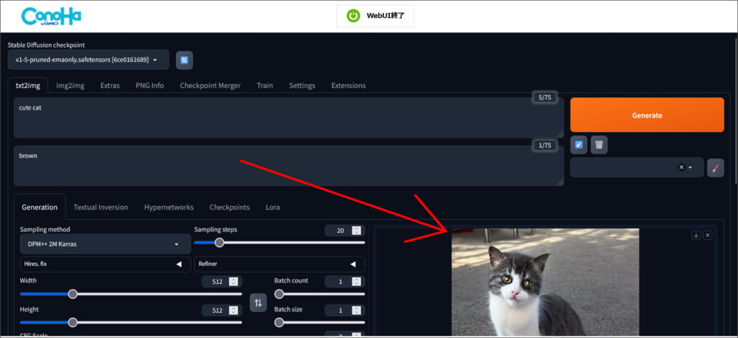
Task: Refresh the Stable Diffusion checkpoint list
Action: (184, 61)
